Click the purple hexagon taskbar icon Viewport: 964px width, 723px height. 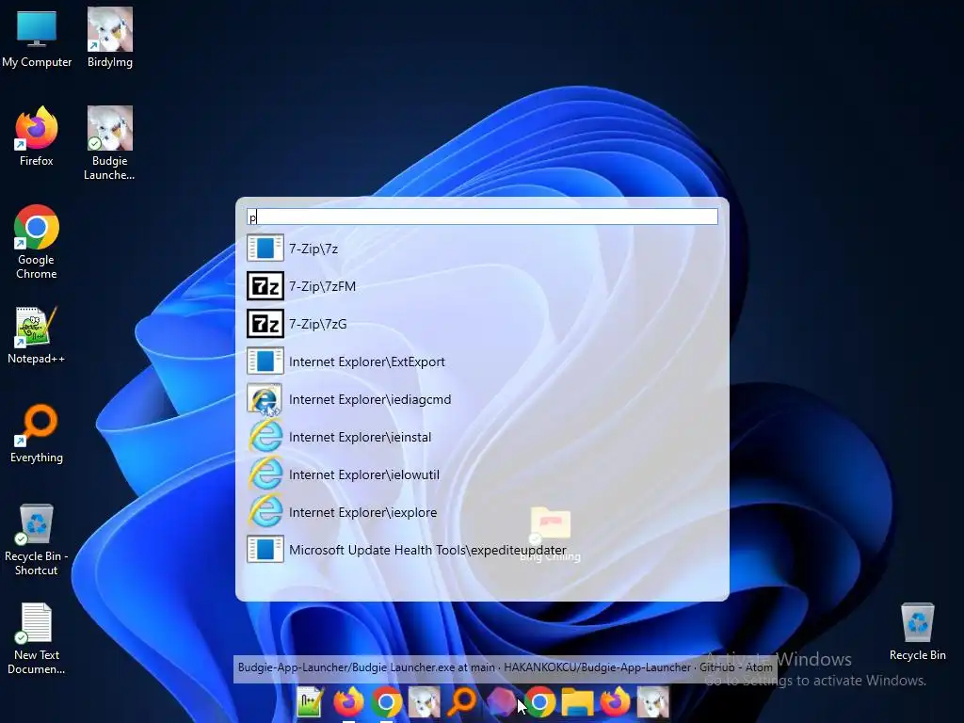click(501, 702)
